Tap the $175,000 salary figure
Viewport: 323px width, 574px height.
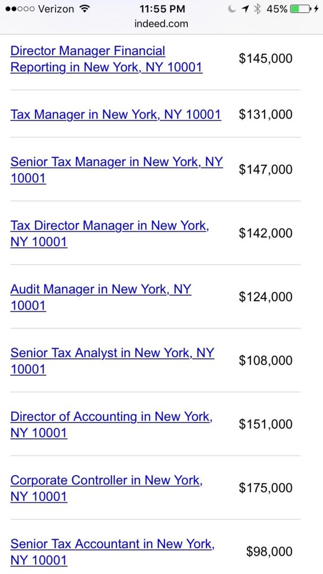point(265,488)
